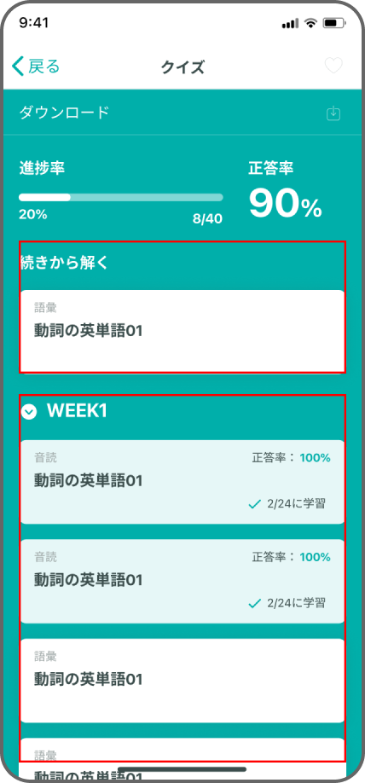This screenshot has height=783, width=365.
Task: Tap the download icon in the ダウンロード row
Action: 333,113
